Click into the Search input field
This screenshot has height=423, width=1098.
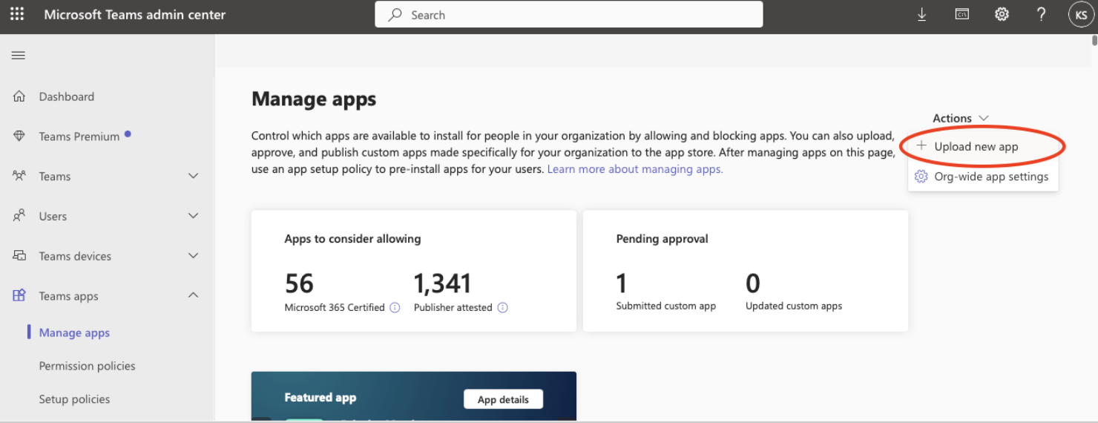[569, 14]
